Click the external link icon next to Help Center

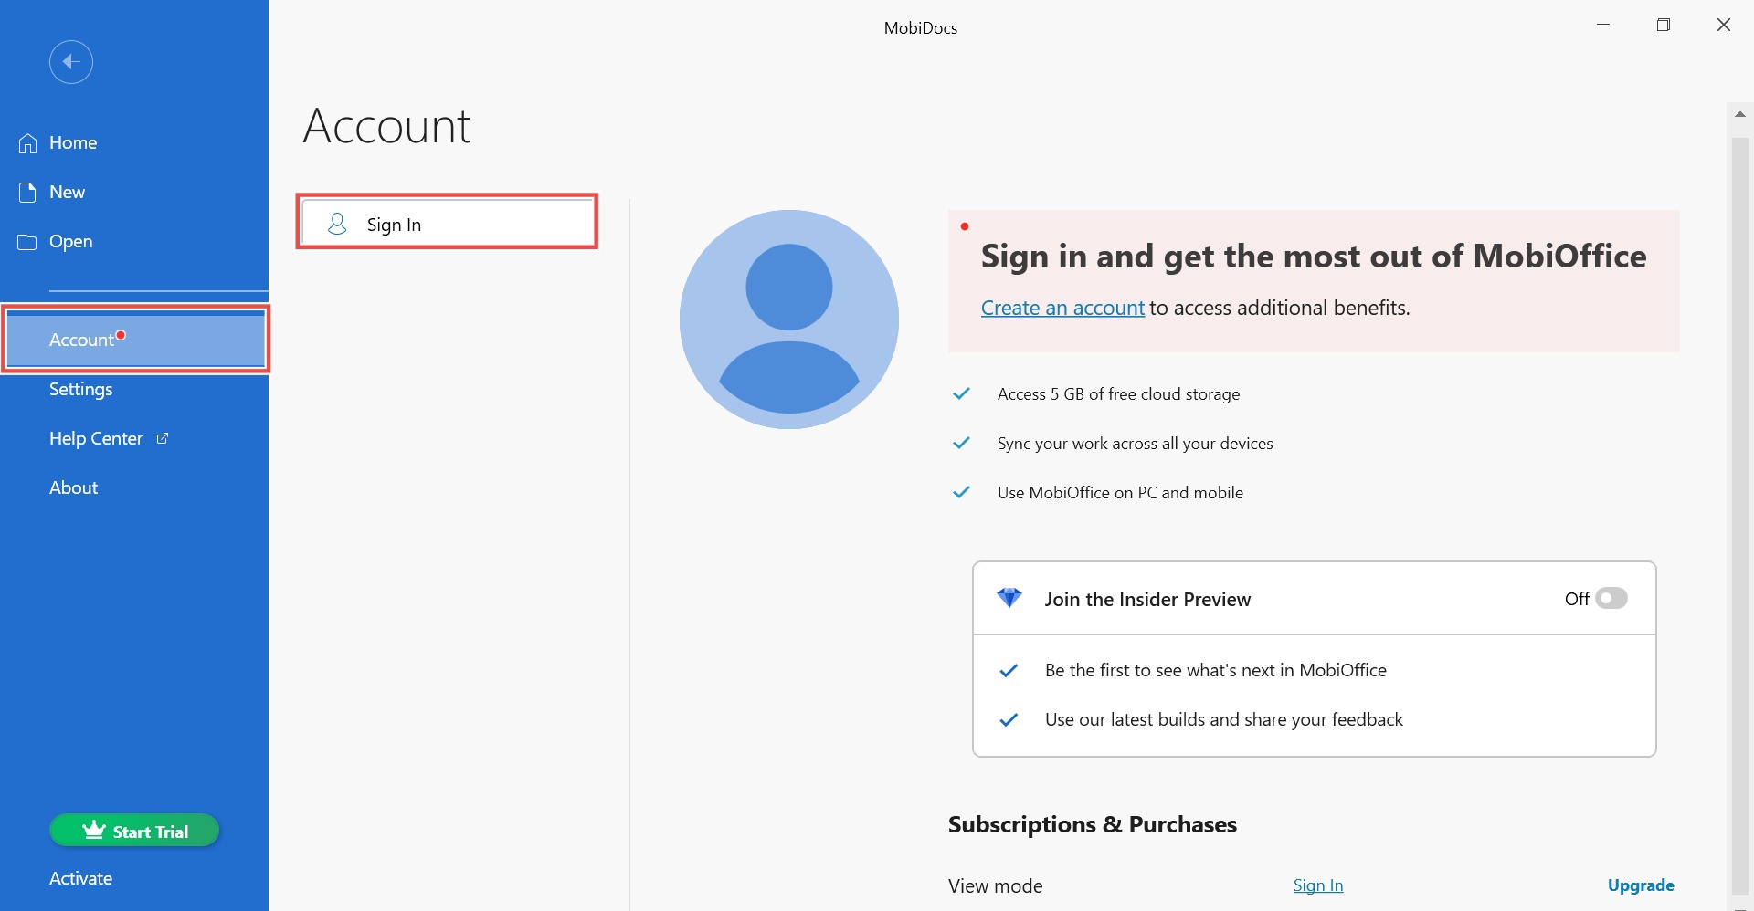click(163, 438)
